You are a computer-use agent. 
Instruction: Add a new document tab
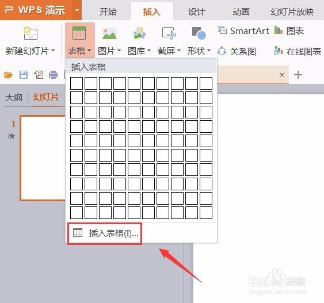point(298,75)
